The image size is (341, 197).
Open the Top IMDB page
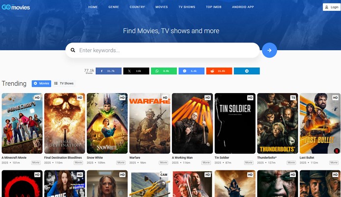click(214, 7)
